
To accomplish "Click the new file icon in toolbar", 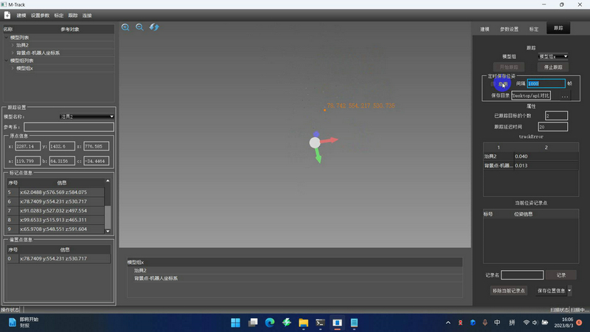I will click(x=7, y=15).
